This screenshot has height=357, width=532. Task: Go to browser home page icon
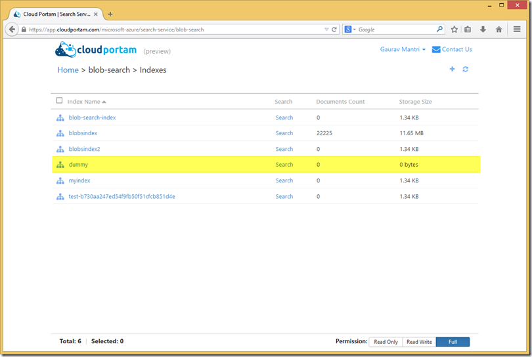(x=499, y=30)
